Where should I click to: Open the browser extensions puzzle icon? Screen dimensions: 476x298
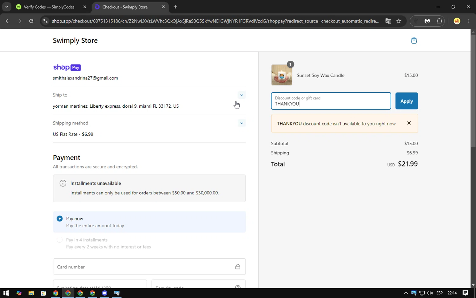pyautogui.click(x=439, y=21)
